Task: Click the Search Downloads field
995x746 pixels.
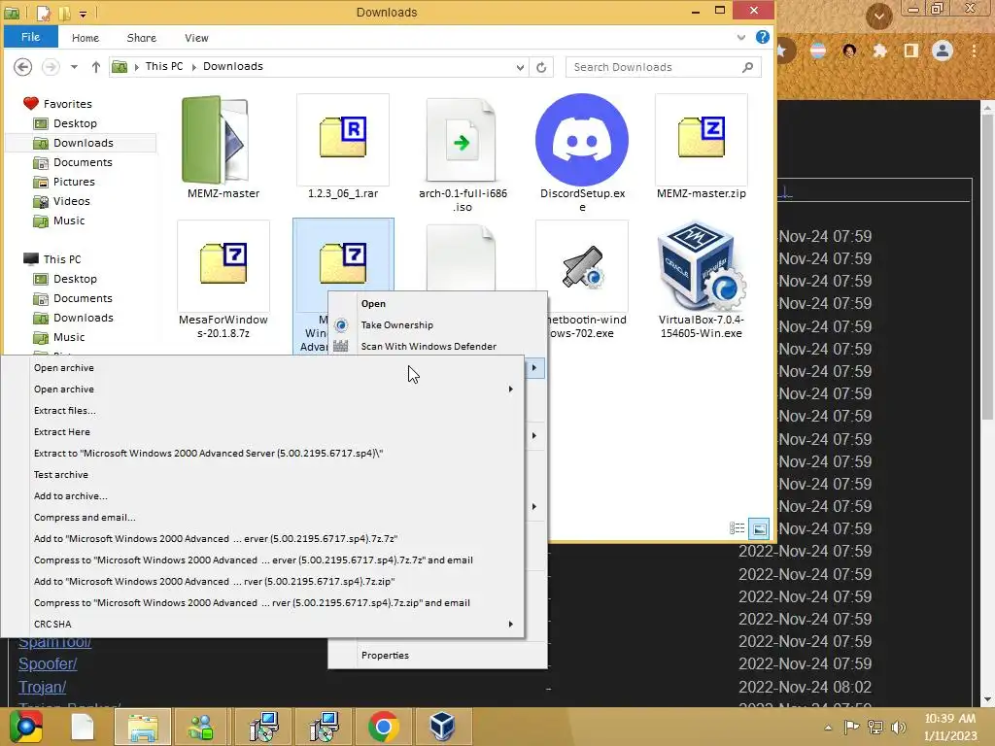Action: tap(663, 67)
